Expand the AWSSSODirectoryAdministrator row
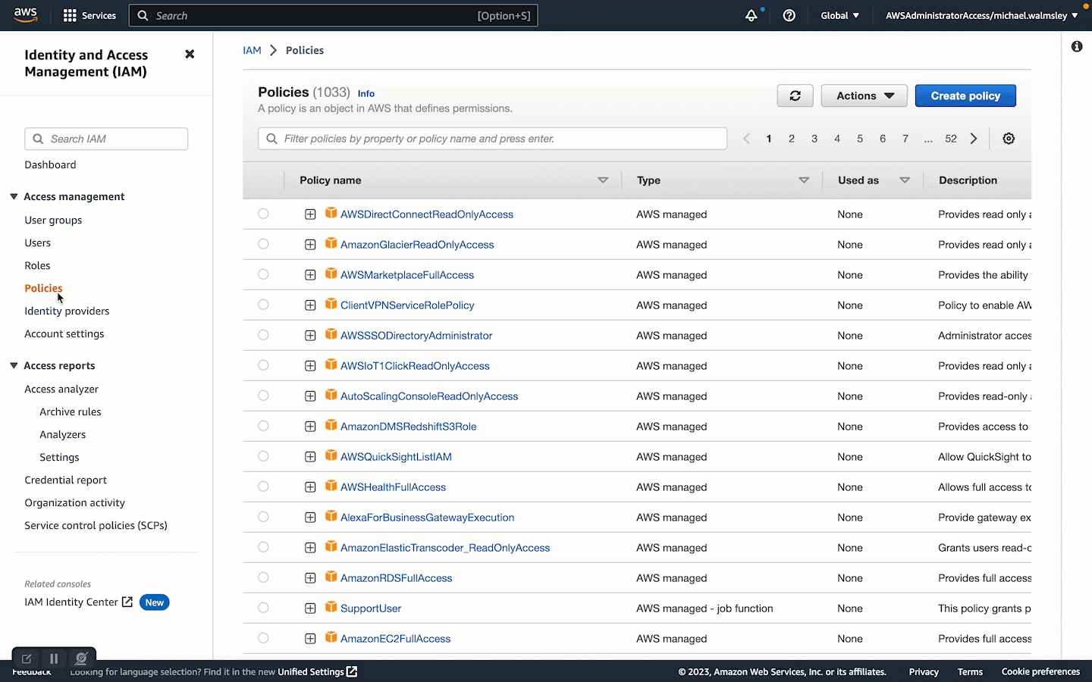Viewport: 1092px width, 682px height. [x=310, y=336]
